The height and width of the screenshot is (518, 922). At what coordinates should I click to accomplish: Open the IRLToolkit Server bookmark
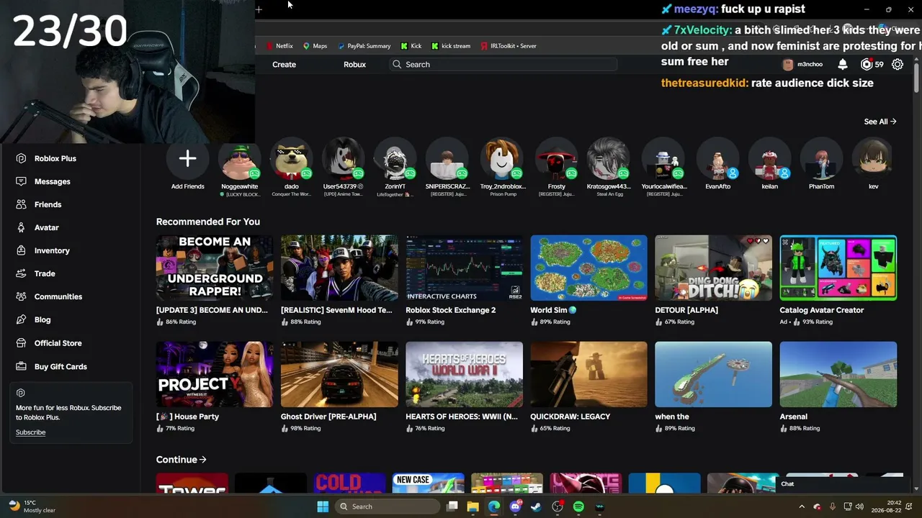coord(509,46)
